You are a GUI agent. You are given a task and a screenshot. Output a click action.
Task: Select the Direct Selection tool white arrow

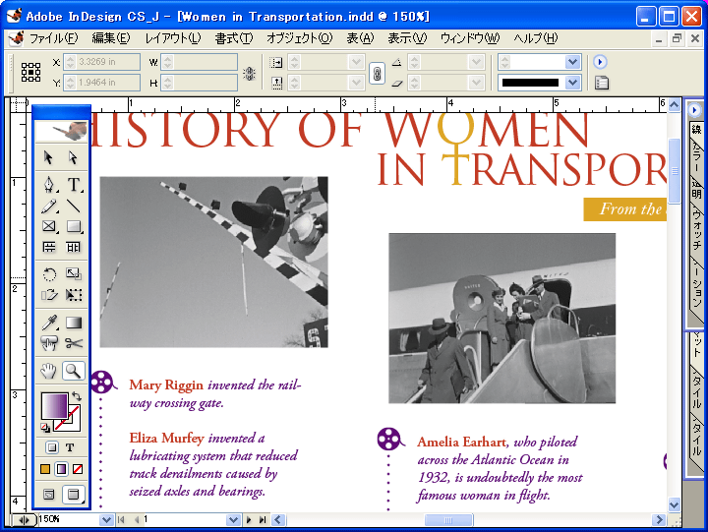(73, 157)
